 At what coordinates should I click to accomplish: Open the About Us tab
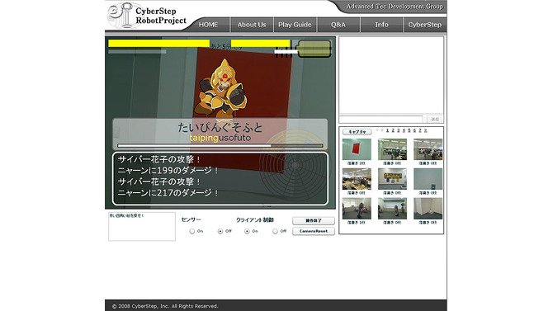pyautogui.click(x=252, y=25)
